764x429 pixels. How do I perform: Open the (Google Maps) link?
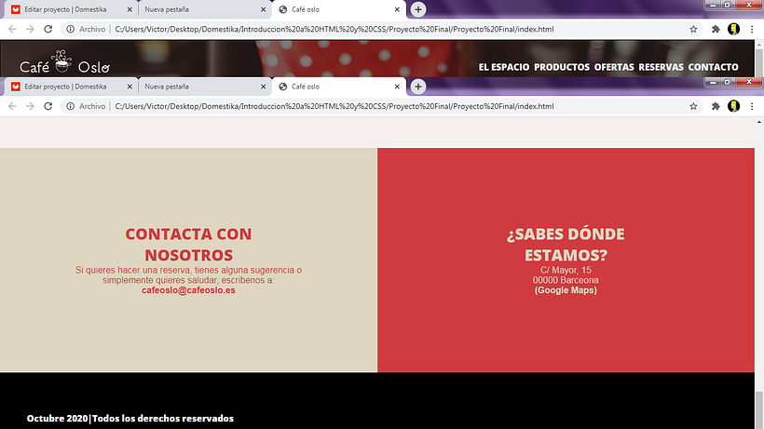(566, 290)
